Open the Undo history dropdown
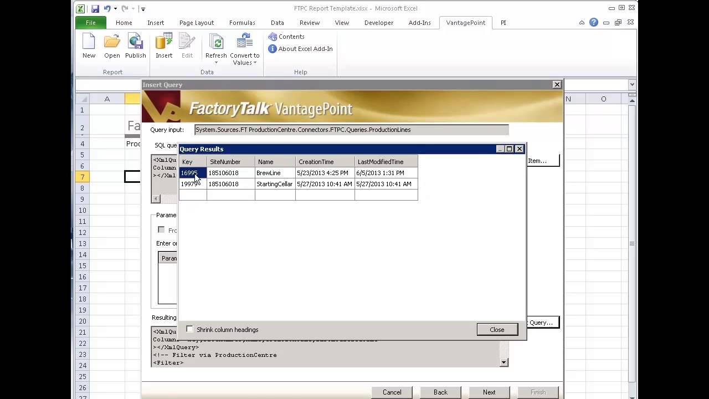 (x=115, y=8)
